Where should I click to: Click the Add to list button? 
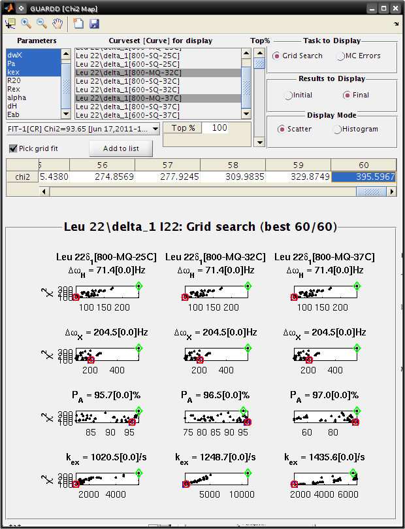click(x=121, y=148)
